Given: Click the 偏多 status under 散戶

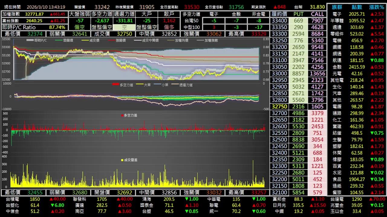Looking at the screenshot, I should click(169, 27).
